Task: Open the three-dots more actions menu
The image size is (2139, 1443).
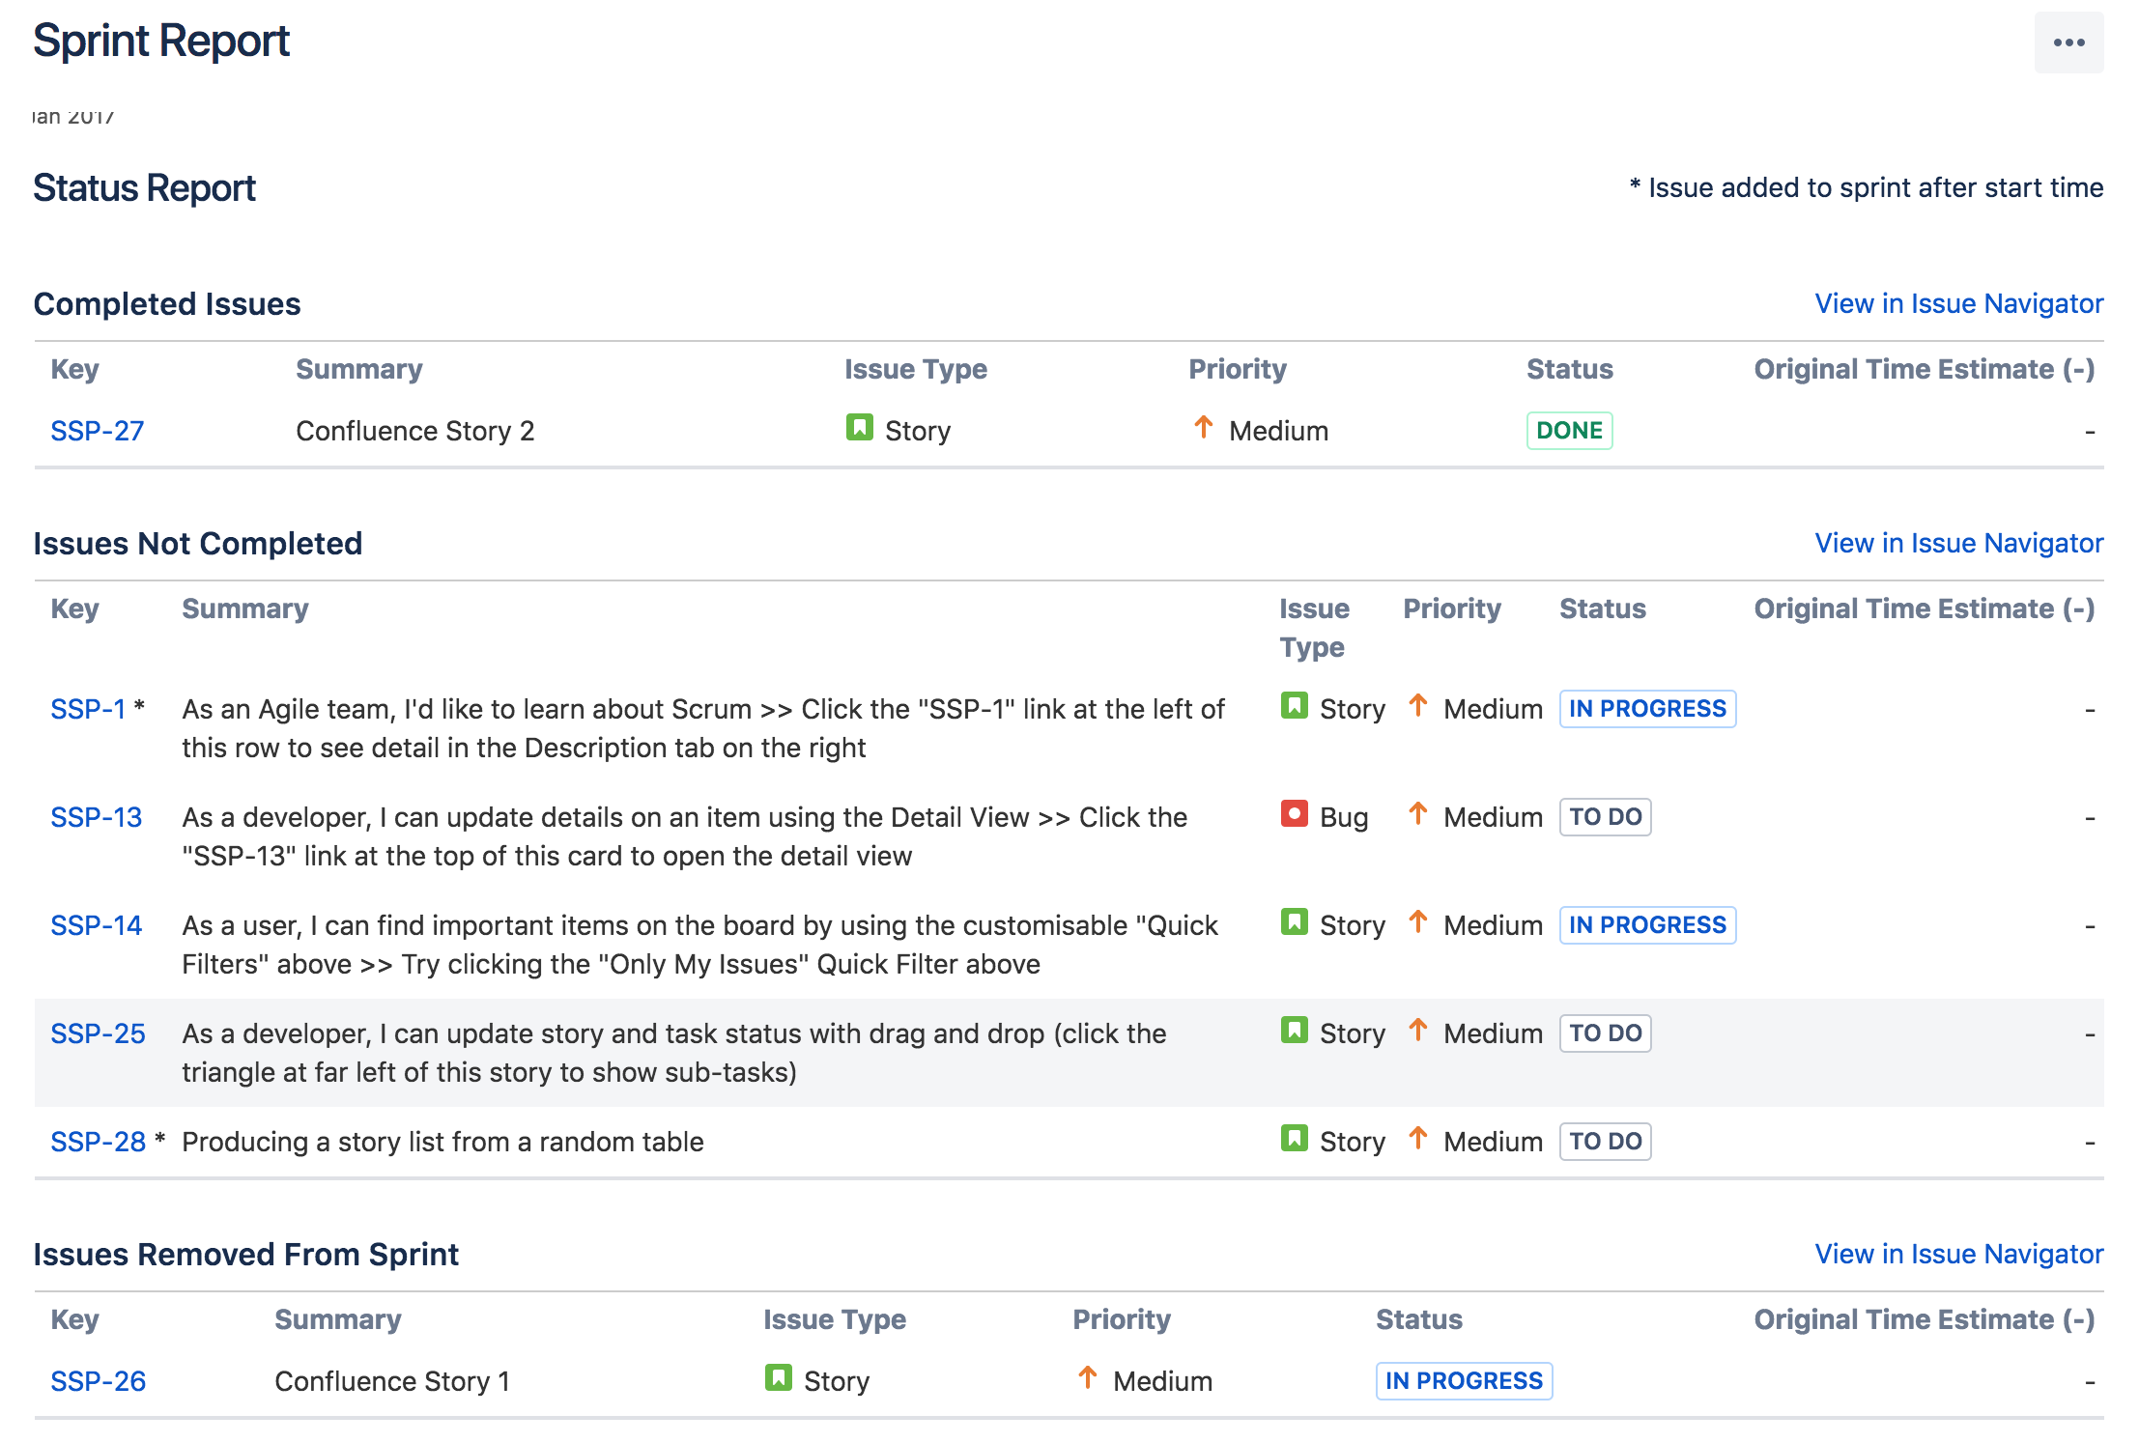Action: [2068, 42]
